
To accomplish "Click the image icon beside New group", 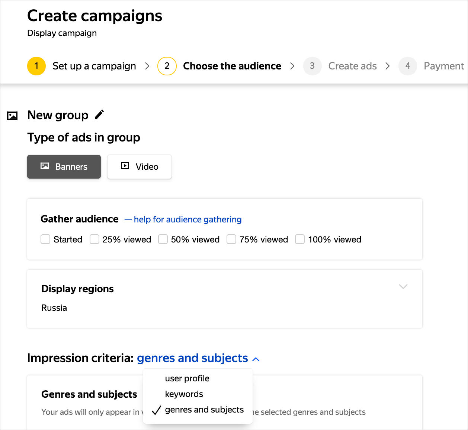I will click(x=12, y=116).
